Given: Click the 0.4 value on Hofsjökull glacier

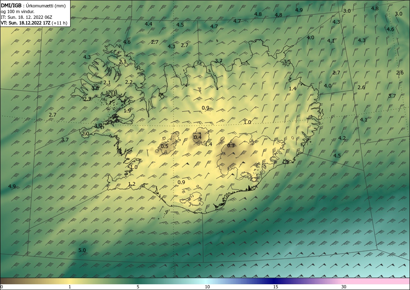Looking at the screenshot, I should [x=198, y=137].
